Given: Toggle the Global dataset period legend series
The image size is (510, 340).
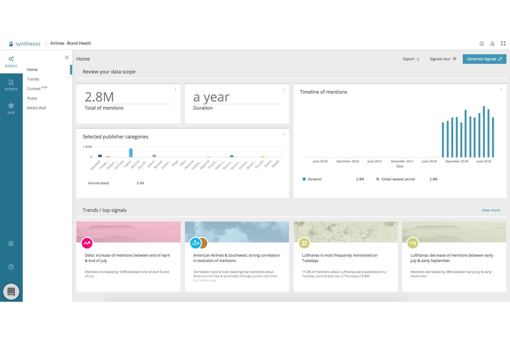Looking at the screenshot, I should click(x=395, y=179).
